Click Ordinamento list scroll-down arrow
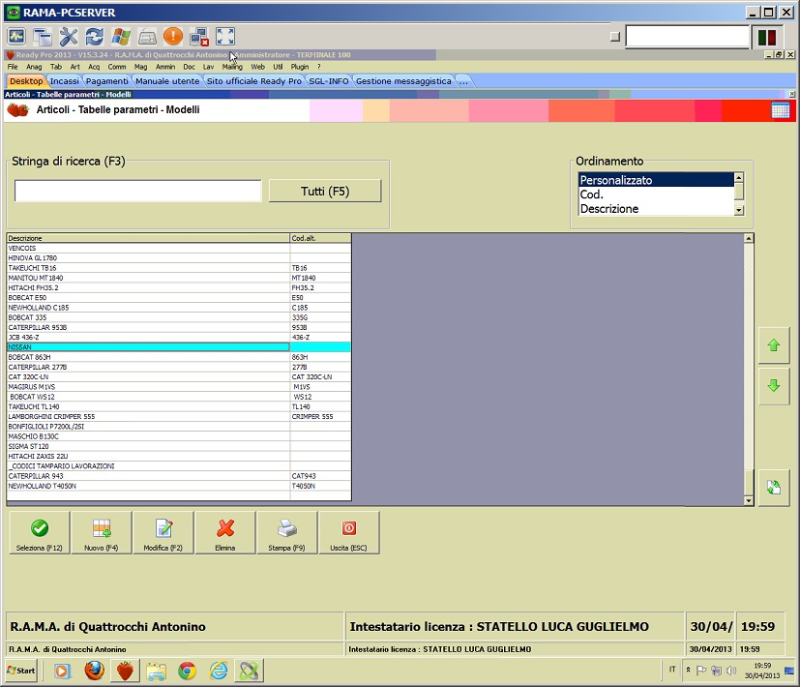 click(738, 210)
